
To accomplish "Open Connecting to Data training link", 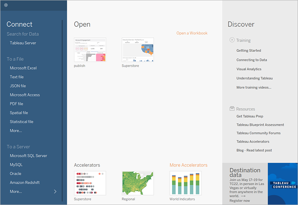I will 252,60.
